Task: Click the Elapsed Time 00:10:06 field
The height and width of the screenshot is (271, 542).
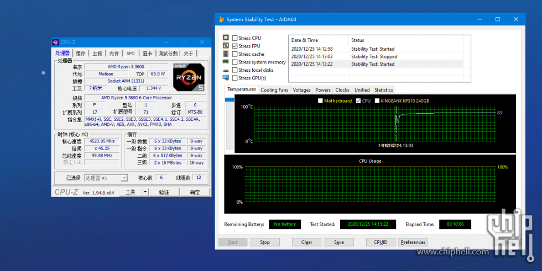Action: [455, 224]
